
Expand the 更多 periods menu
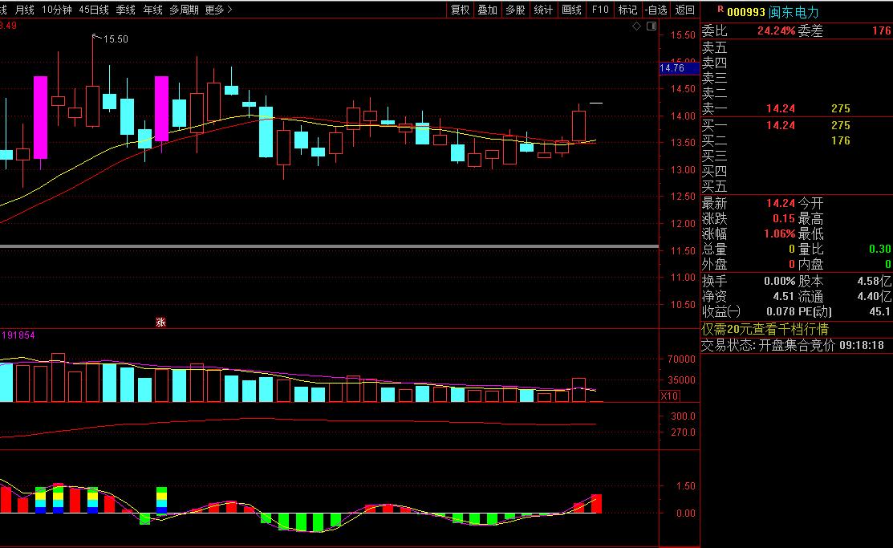pos(218,10)
